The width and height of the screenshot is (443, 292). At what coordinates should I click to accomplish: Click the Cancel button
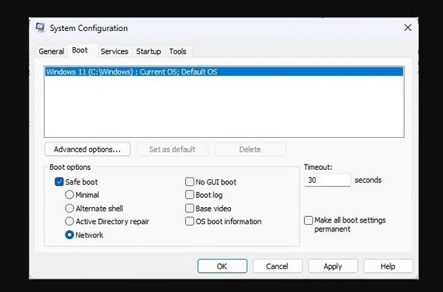278,266
